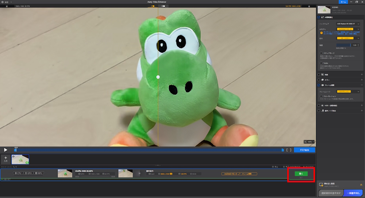Viewport: 365px width, 198px height.
Task: Click the timeline start marker
Action: point(15,150)
